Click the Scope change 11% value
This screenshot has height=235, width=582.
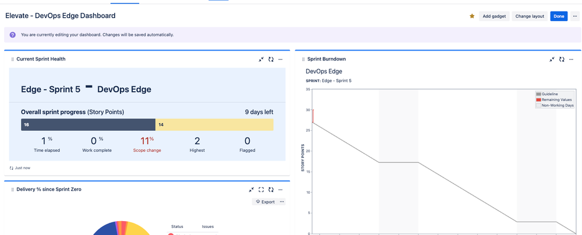[147, 141]
